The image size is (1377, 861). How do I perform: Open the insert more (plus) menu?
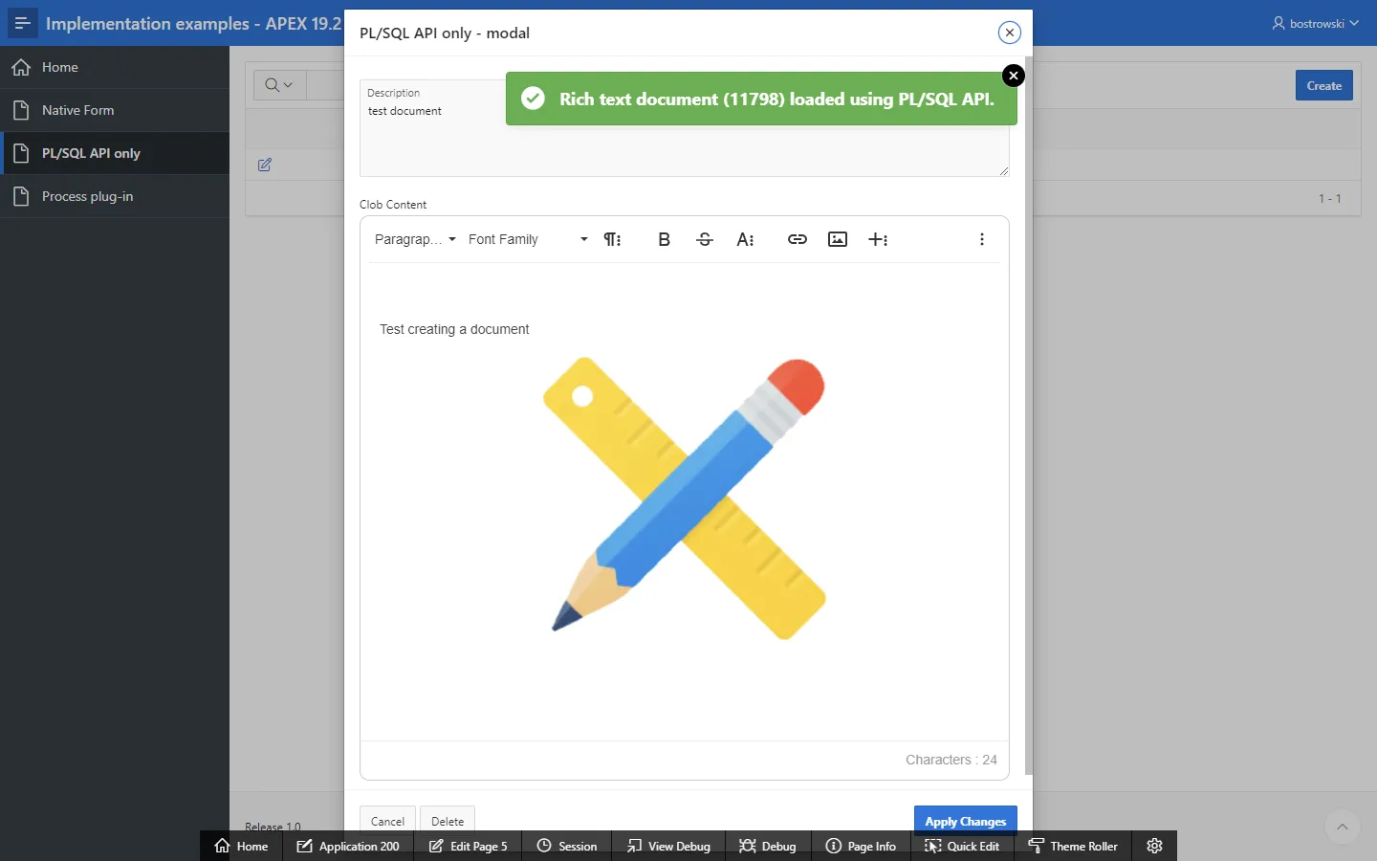pyautogui.click(x=878, y=239)
